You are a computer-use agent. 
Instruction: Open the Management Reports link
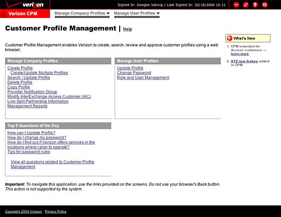(x=28, y=106)
